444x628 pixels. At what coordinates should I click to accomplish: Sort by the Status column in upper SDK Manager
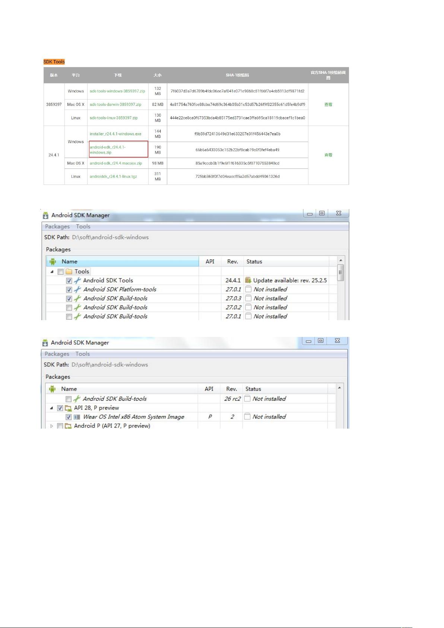(286, 262)
